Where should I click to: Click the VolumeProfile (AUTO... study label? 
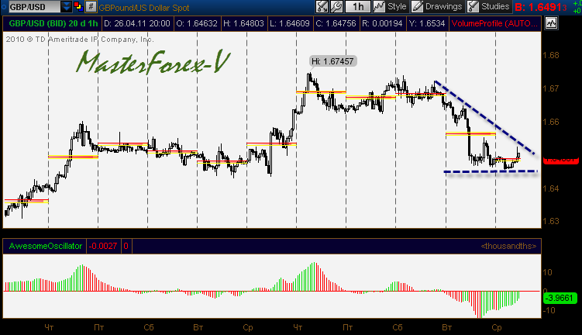point(494,23)
